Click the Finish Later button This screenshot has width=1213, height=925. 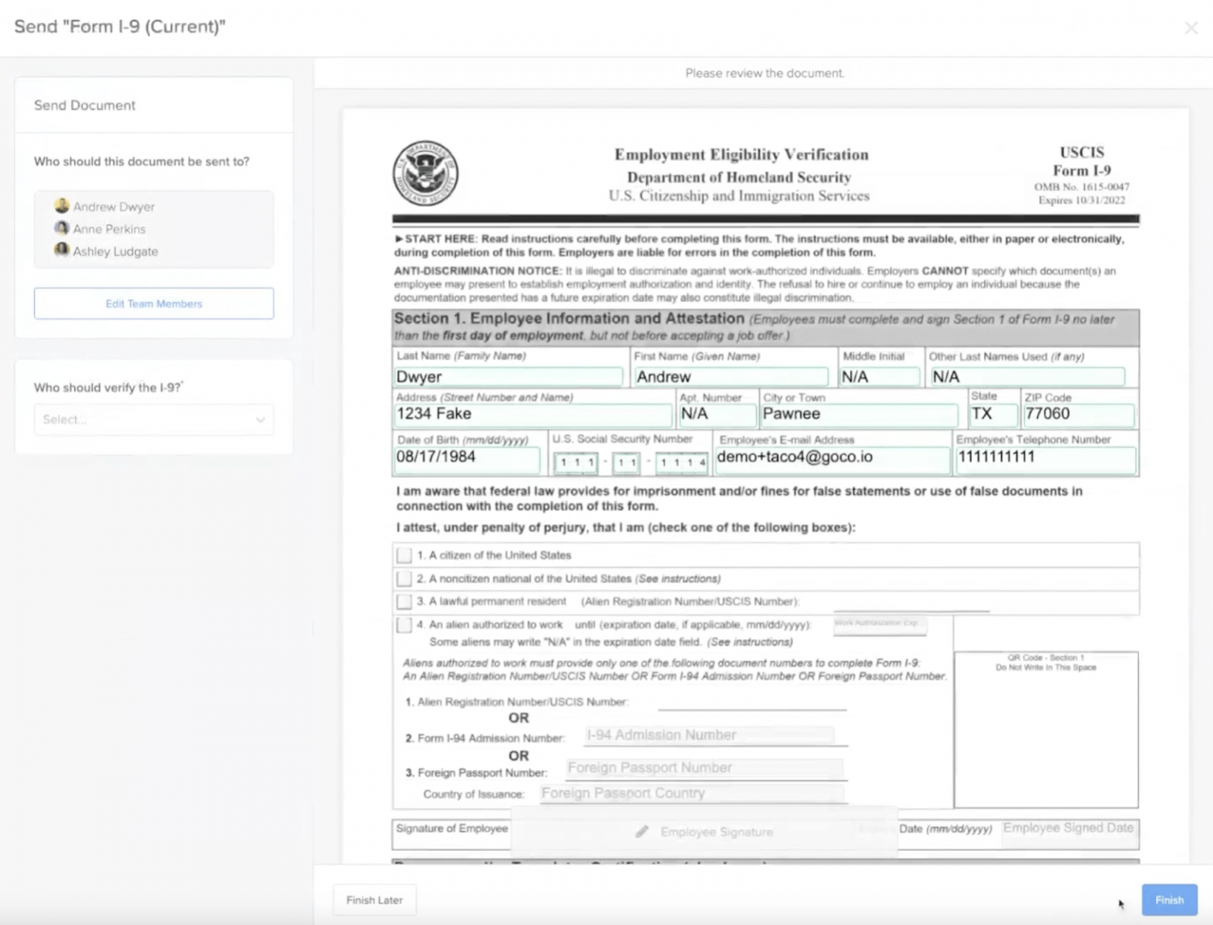click(x=374, y=900)
